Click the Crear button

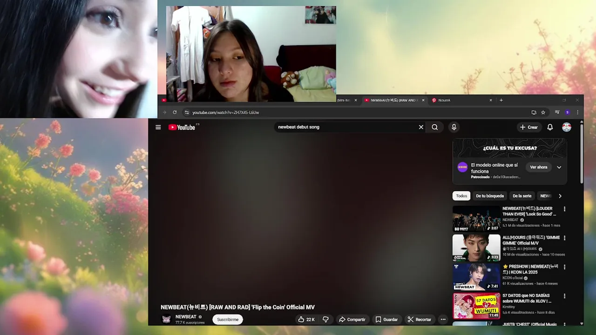529,127
